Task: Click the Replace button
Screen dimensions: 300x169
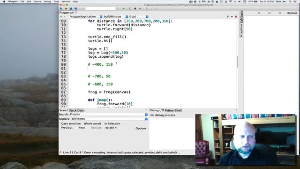Action: (x=96, y=128)
